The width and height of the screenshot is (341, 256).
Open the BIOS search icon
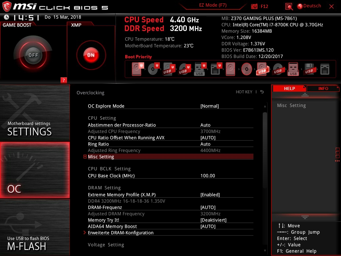coord(289,7)
